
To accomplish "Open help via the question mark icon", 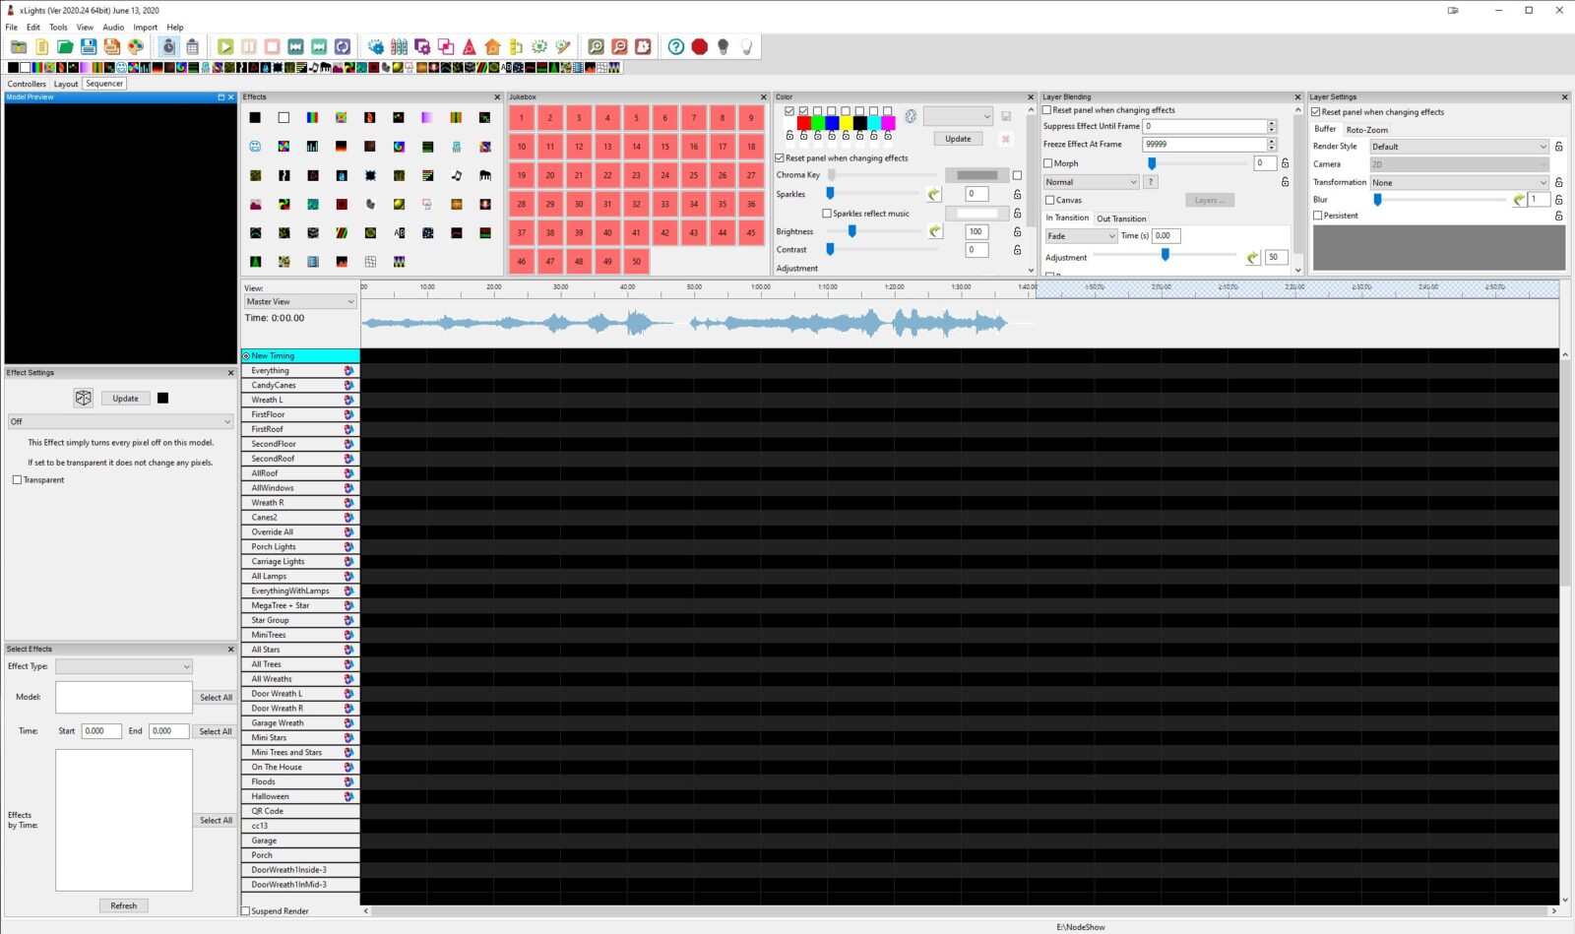I will coord(676,46).
